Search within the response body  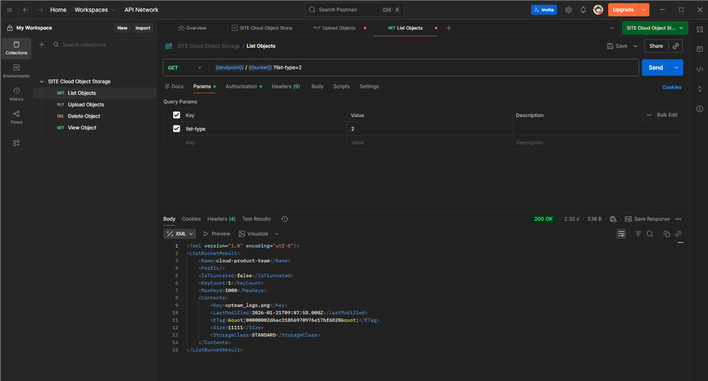pyautogui.click(x=650, y=234)
